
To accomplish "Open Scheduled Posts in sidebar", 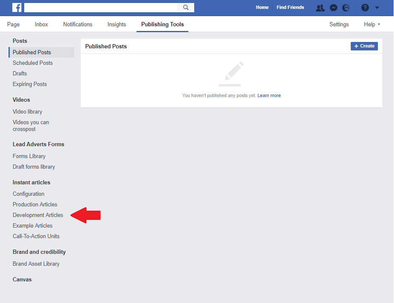I will [x=33, y=63].
